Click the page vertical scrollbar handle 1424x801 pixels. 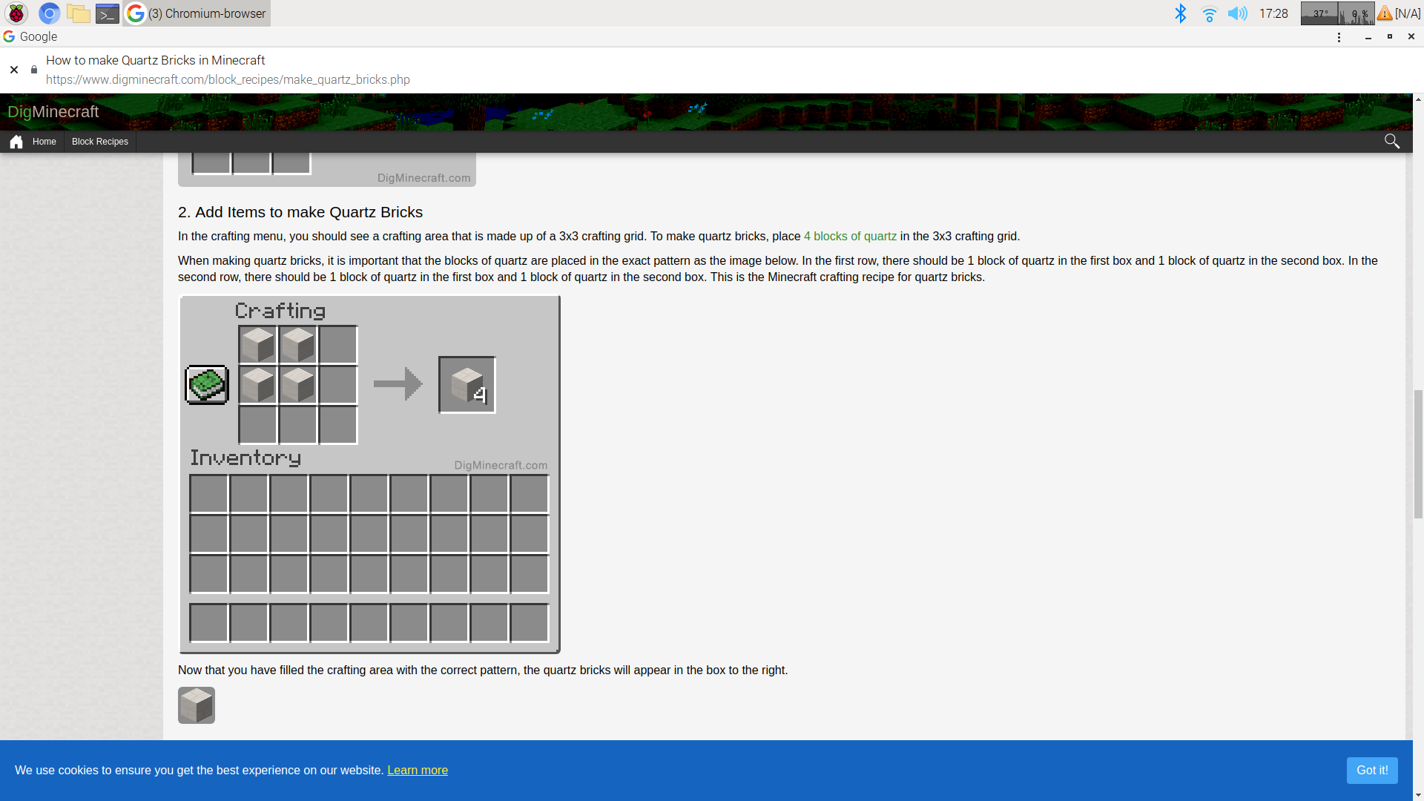point(1418,452)
